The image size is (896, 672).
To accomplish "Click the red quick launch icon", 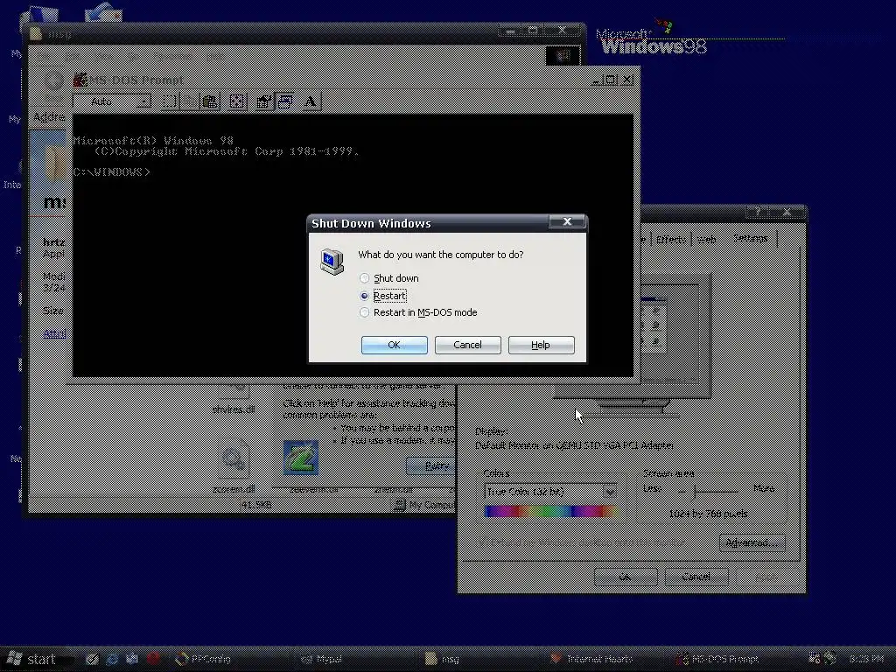I will (x=152, y=659).
